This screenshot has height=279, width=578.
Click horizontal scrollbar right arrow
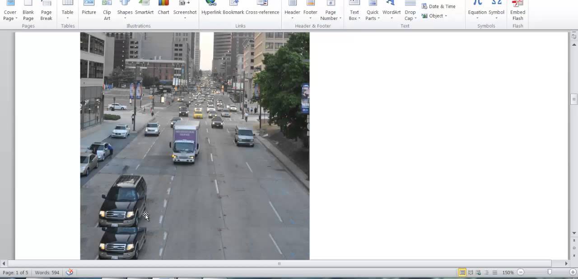pyautogui.click(x=566, y=263)
